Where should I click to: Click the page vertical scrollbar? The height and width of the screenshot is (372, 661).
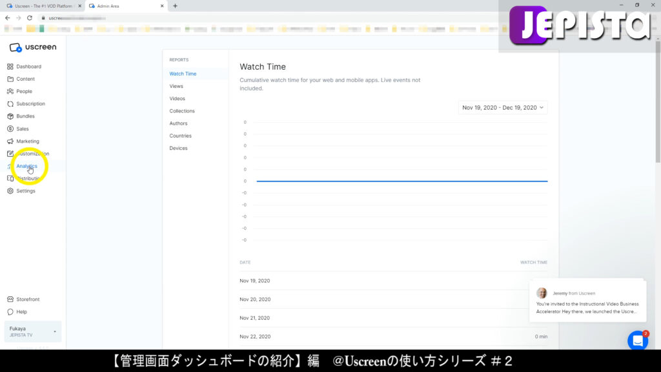pyautogui.click(x=658, y=101)
